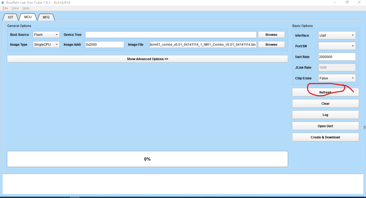Click the Boot Source label
This screenshot has width=366, height=198.
20,35
